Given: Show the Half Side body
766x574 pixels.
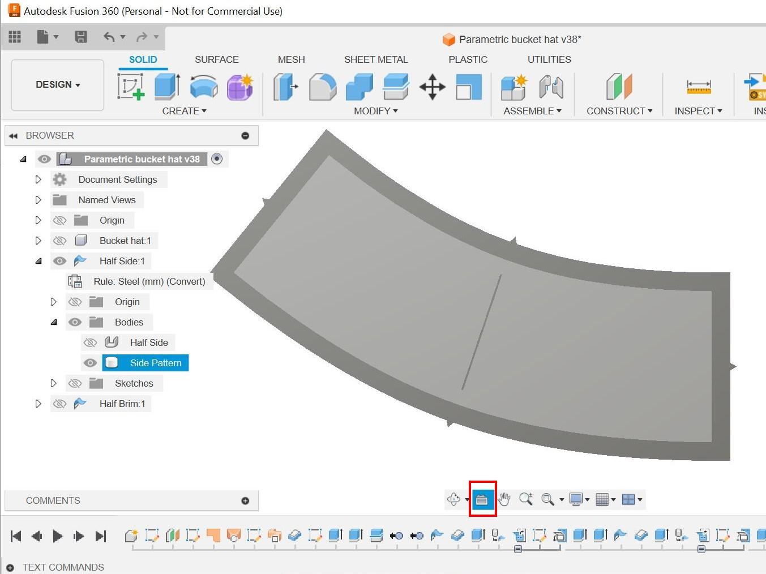Looking at the screenshot, I should [x=90, y=342].
